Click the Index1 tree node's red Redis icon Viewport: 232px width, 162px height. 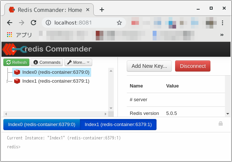17,81
